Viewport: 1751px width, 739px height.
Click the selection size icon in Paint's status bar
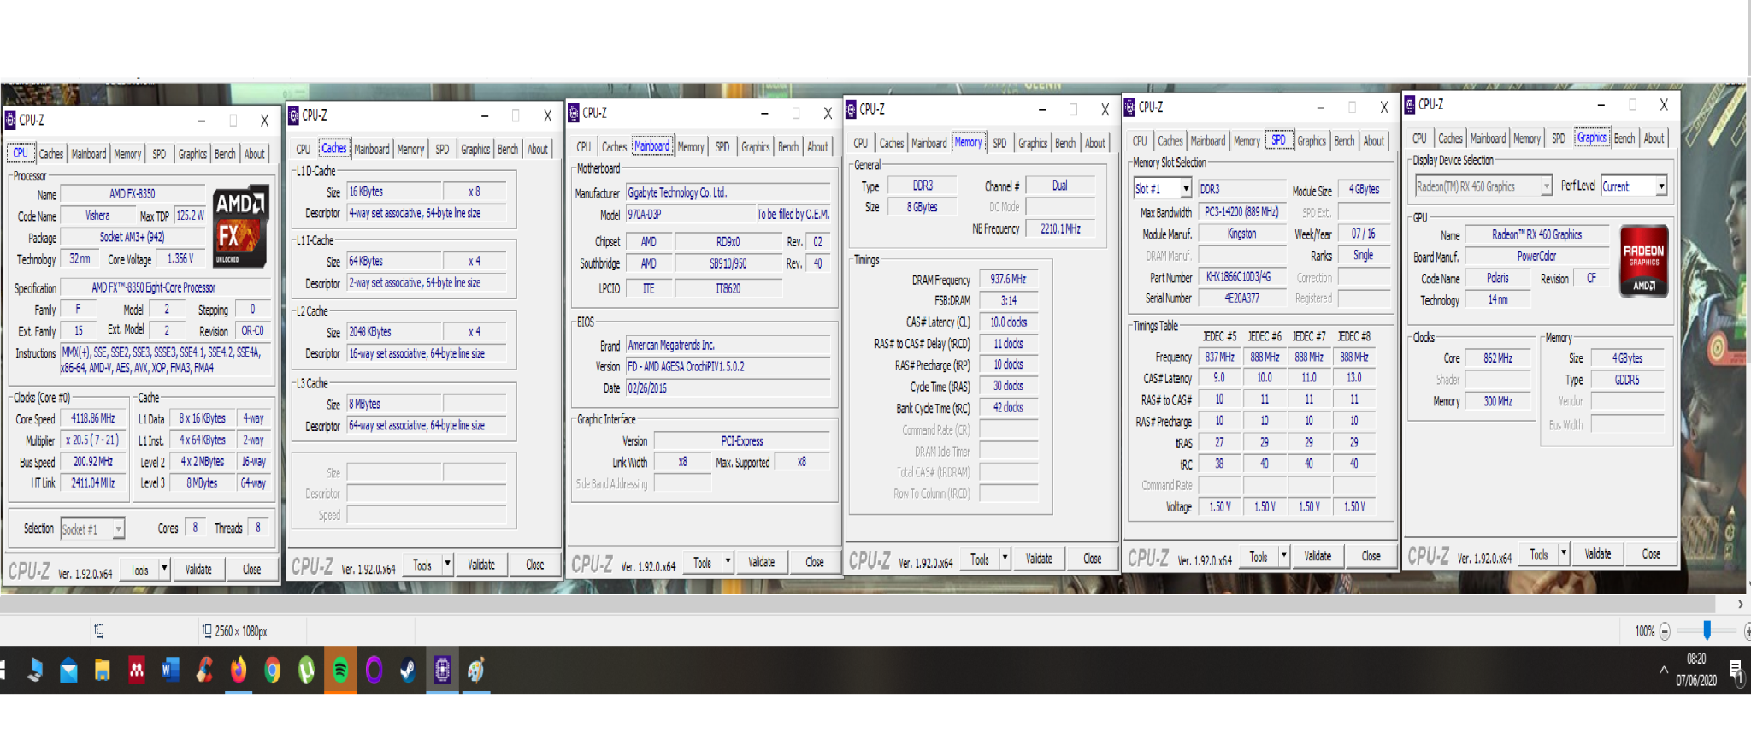pos(99,631)
